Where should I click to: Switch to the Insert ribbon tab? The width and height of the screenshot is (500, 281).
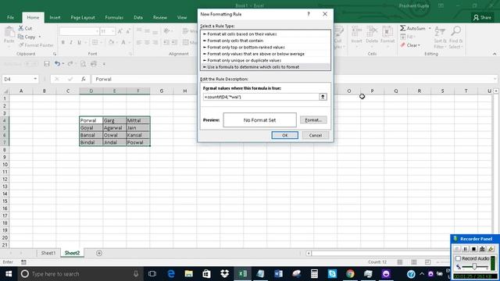coord(55,17)
